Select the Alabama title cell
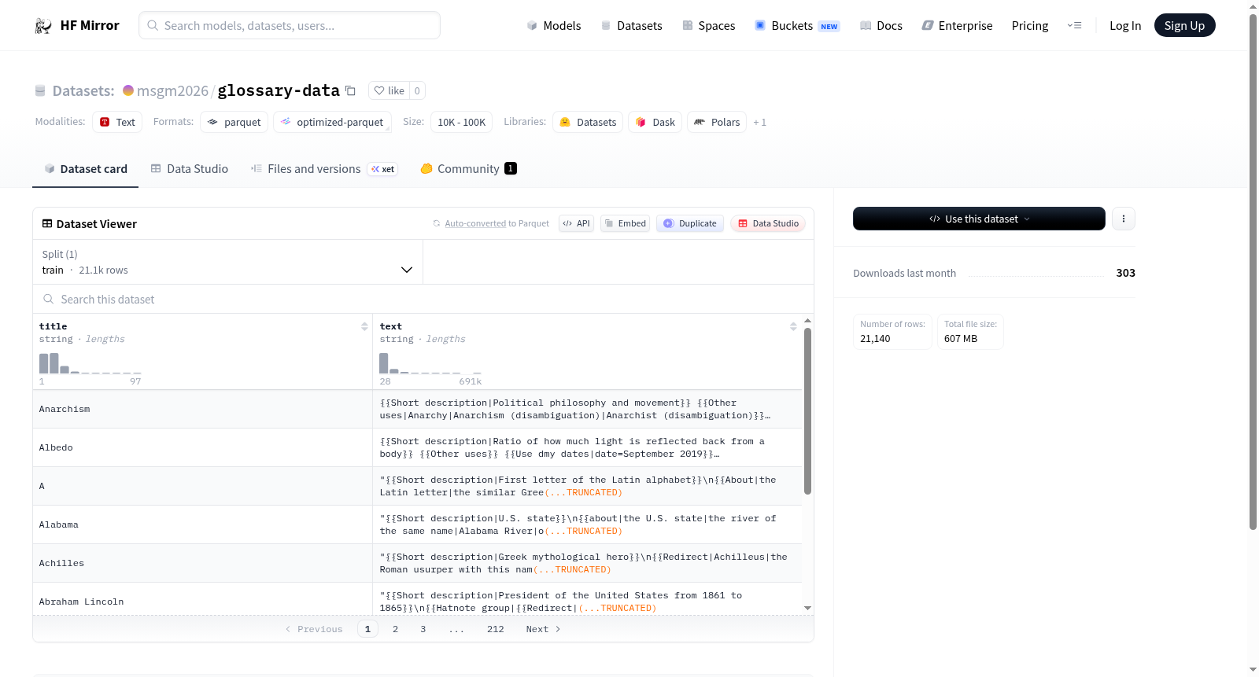The image size is (1259, 677). [x=202, y=524]
